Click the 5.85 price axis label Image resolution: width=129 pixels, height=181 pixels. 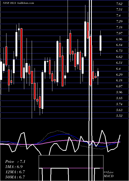tap(119, 98)
